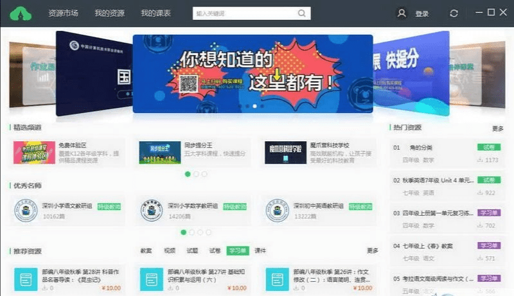Click the search magnifier icon
Screen dimensions: 514x296
pos(301,13)
